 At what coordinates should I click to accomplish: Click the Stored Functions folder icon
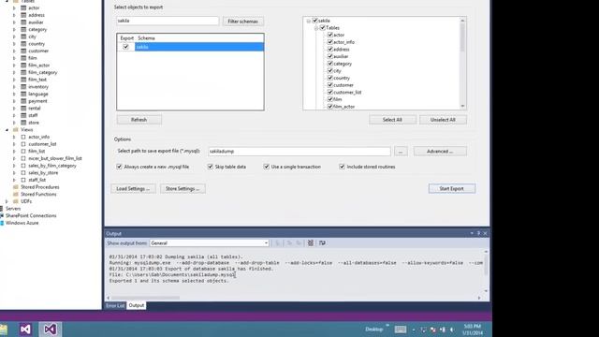coord(16,194)
